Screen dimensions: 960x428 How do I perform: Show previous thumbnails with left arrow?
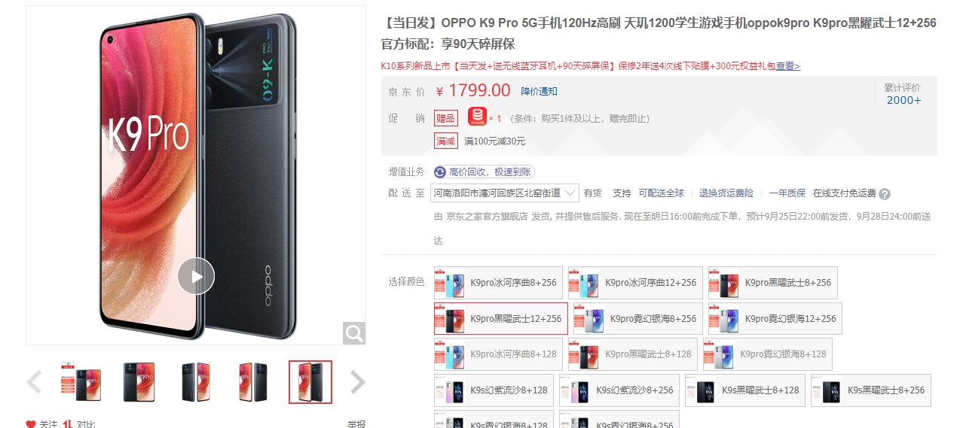[x=34, y=382]
